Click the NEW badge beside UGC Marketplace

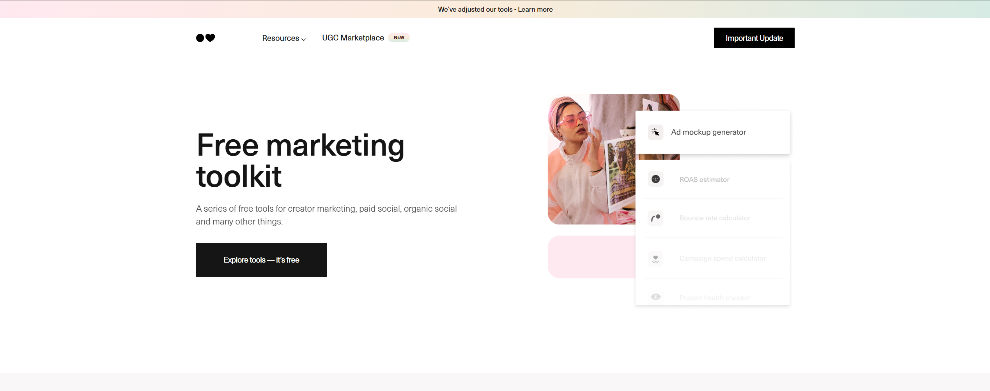[x=399, y=37]
